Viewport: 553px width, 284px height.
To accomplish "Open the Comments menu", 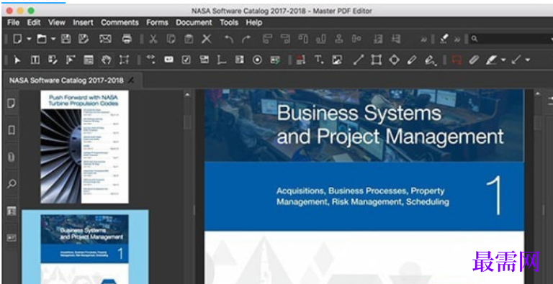I will 120,22.
